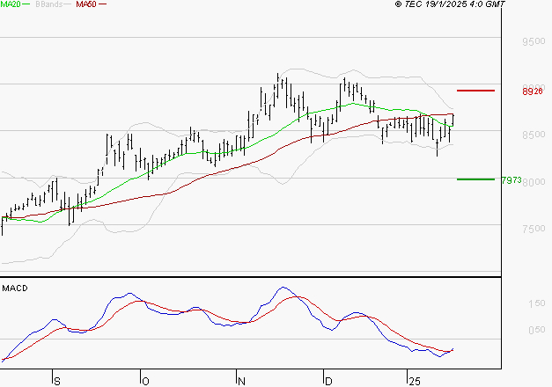The height and width of the screenshot is (387, 552).
Task: Click the green support level line
Action: click(x=475, y=179)
